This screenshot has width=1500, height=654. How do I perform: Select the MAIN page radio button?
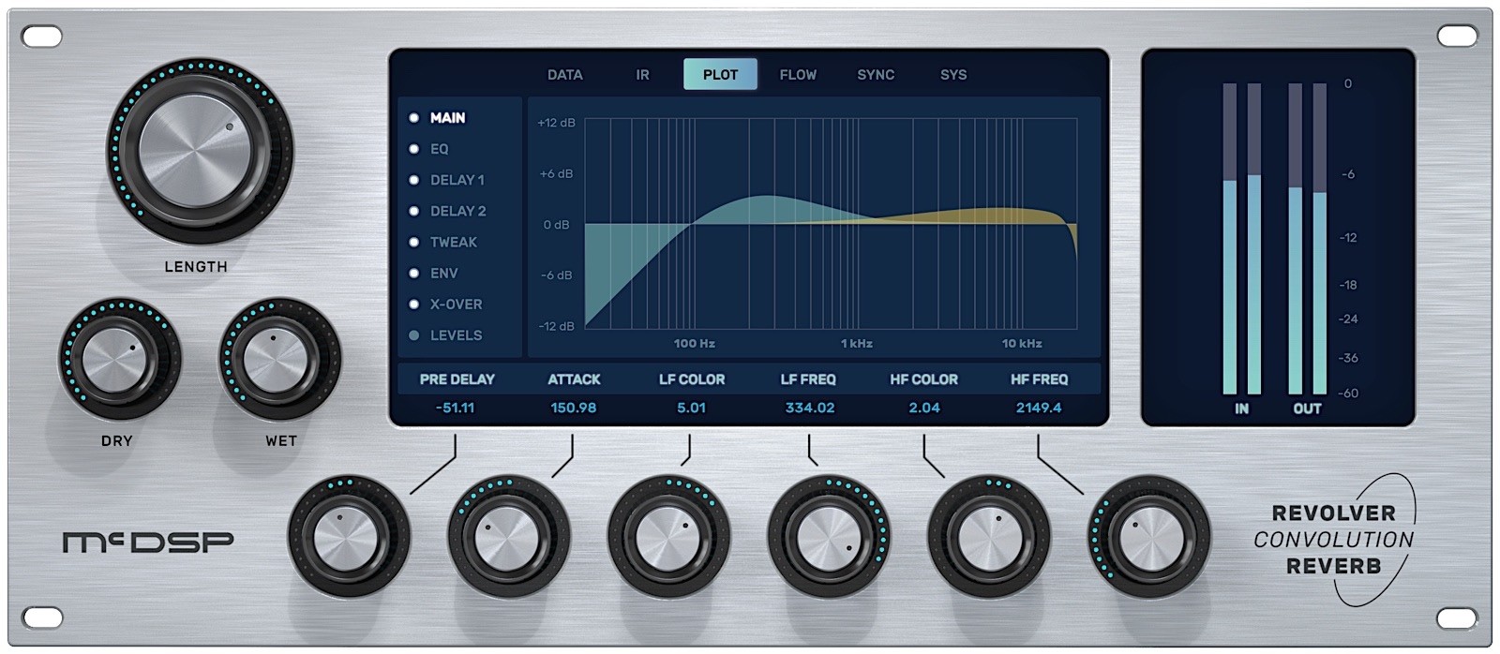[413, 118]
